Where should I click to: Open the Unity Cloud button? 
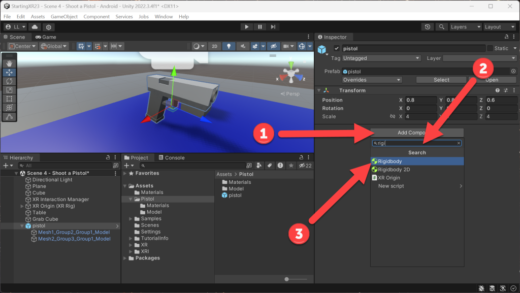click(x=35, y=27)
